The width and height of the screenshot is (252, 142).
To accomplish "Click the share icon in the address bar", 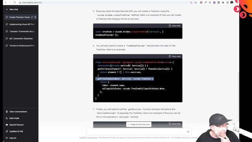I will (x=191, y=3).
